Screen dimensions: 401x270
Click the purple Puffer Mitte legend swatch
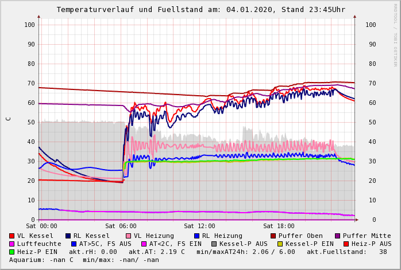tap(337, 236)
